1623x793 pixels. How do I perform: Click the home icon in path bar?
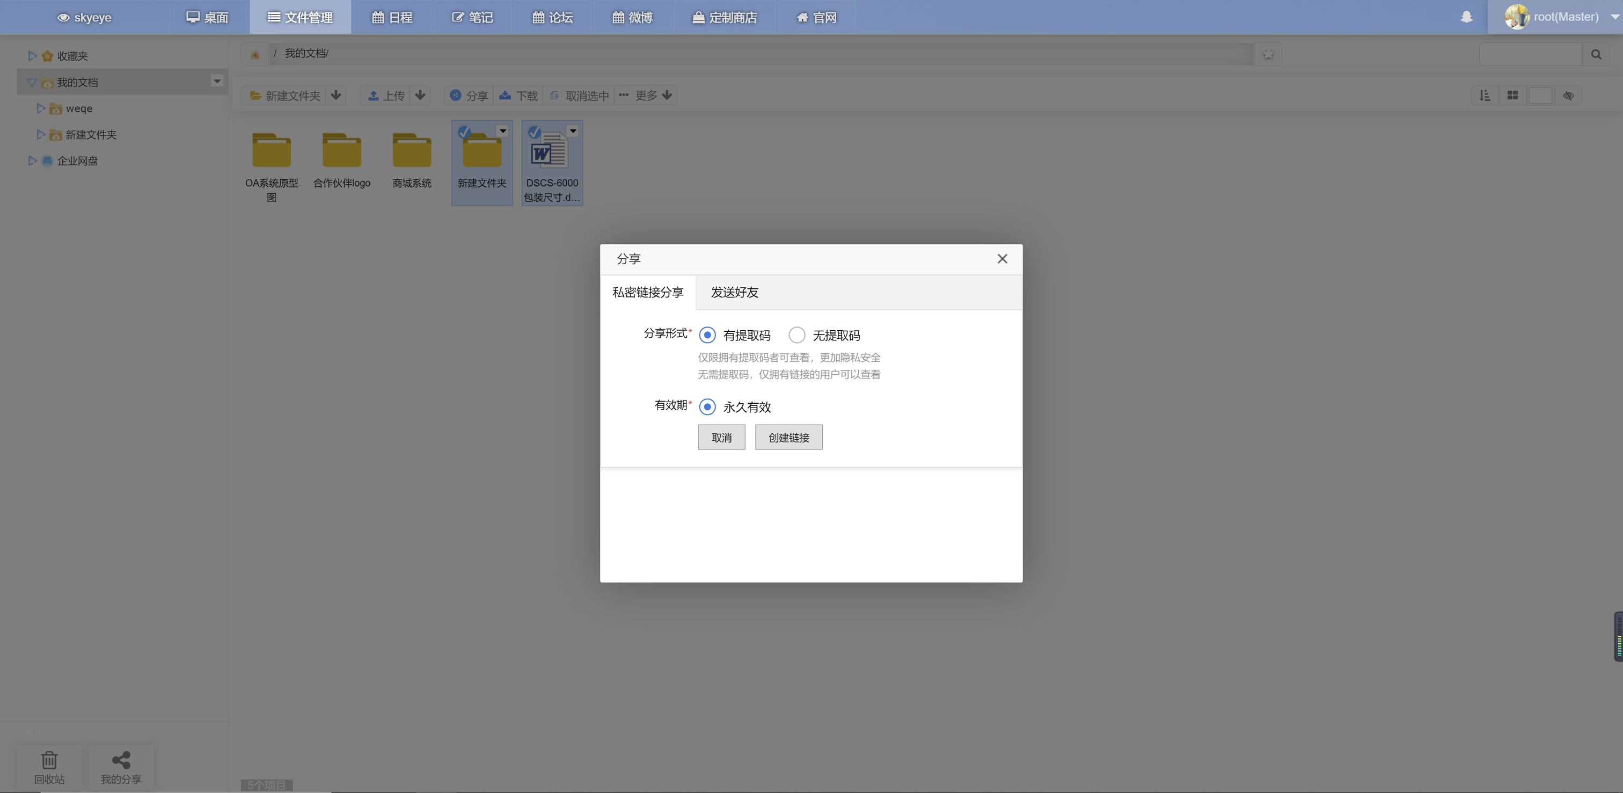(x=255, y=55)
